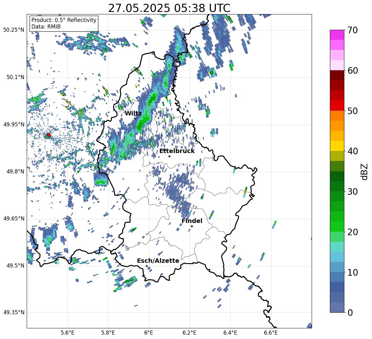
Task: Click the bright red 50 dBZ swatch
Action: [337, 106]
